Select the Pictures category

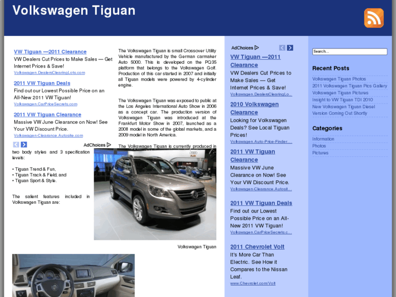tap(320, 153)
